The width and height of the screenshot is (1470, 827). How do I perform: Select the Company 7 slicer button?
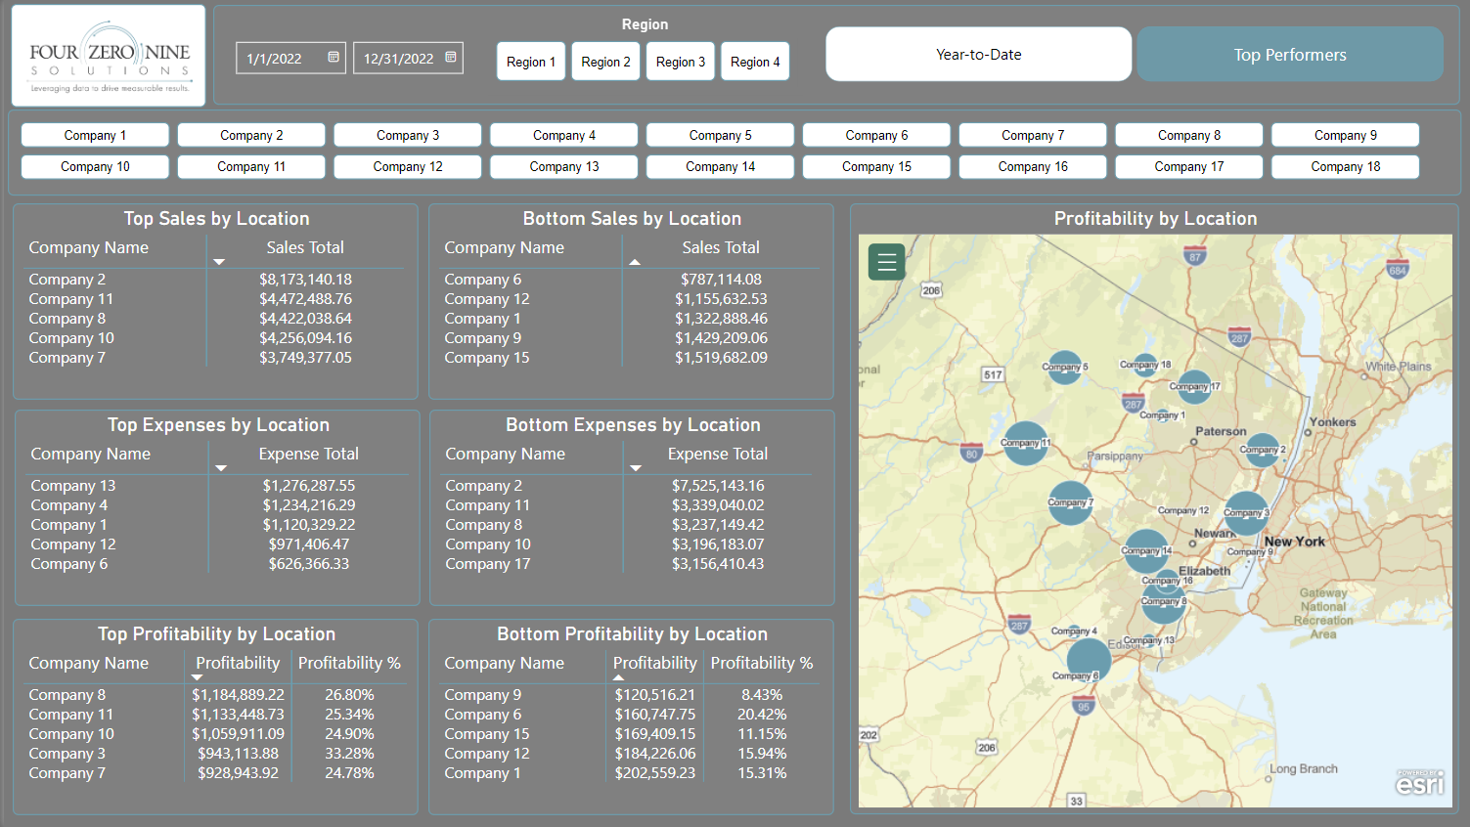(1033, 135)
